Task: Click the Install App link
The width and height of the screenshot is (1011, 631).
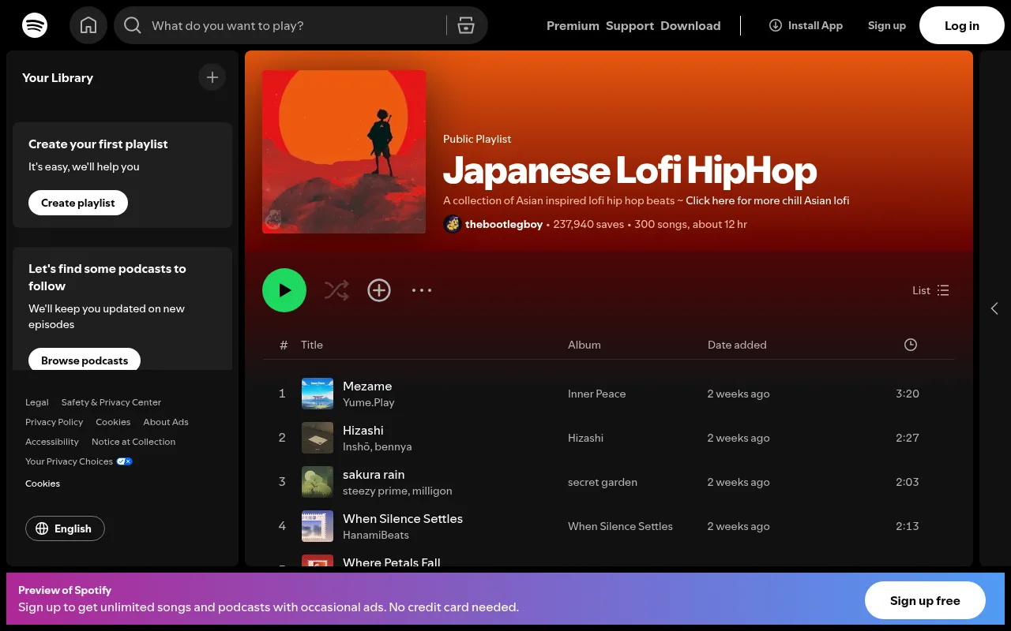Action: 806,25
